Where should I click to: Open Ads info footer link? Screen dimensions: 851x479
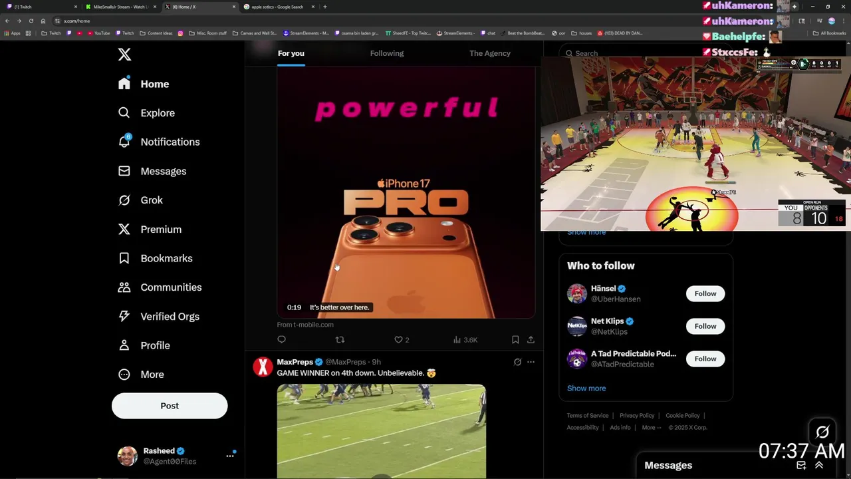(x=620, y=428)
